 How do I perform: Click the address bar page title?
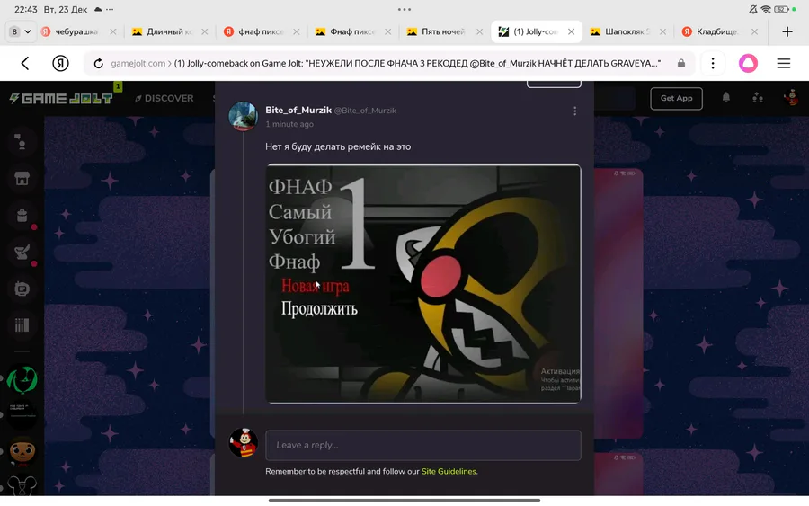(x=417, y=64)
